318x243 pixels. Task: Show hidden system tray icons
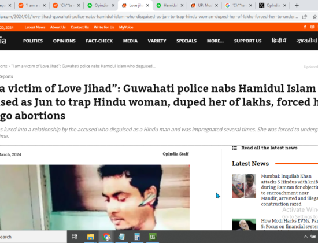305,237
